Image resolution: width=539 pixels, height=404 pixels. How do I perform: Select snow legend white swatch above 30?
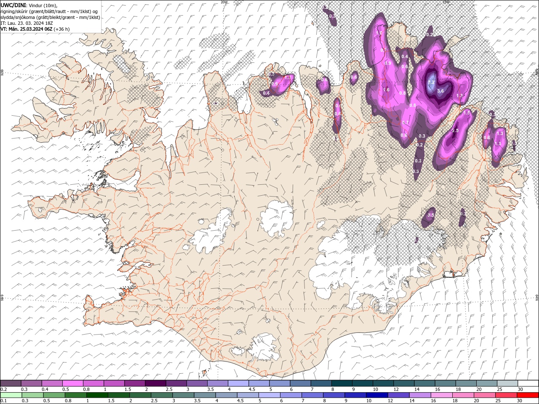[528, 383]
